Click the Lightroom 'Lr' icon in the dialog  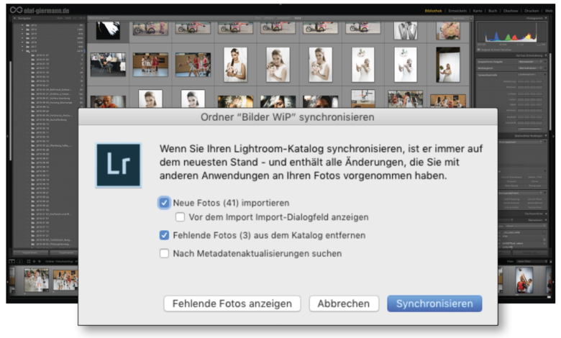pyautogui.click(x=119, y=165)
